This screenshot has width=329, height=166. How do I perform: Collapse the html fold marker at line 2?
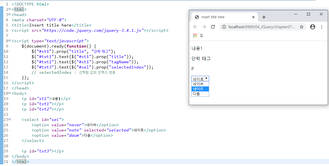[10, 9]
